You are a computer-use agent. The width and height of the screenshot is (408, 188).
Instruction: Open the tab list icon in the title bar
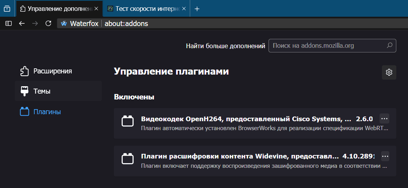tap(7, 9)
